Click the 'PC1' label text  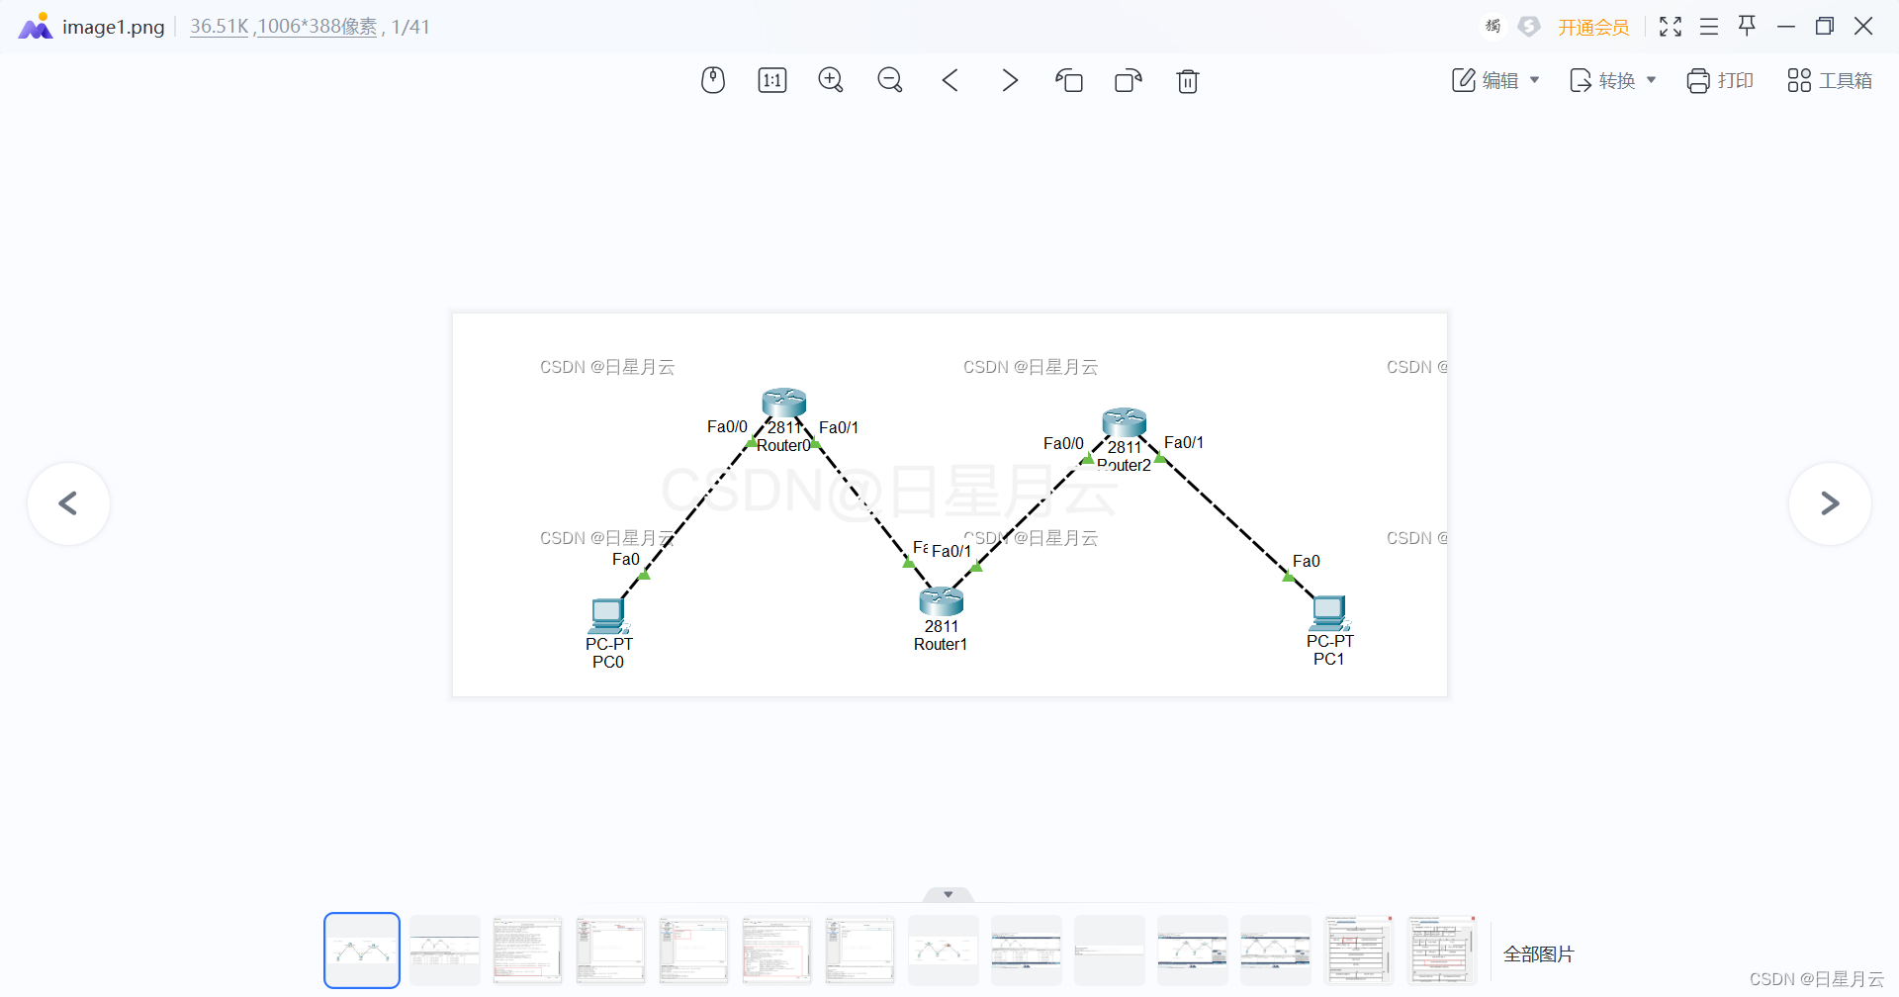(x=1329, y=659)
